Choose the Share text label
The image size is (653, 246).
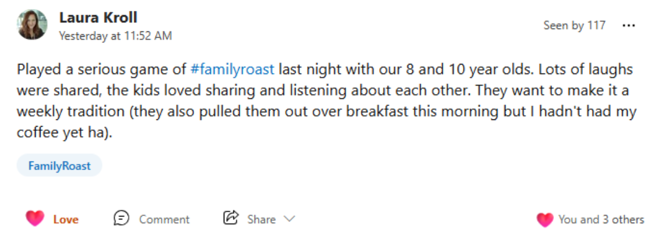coord(262,219)
